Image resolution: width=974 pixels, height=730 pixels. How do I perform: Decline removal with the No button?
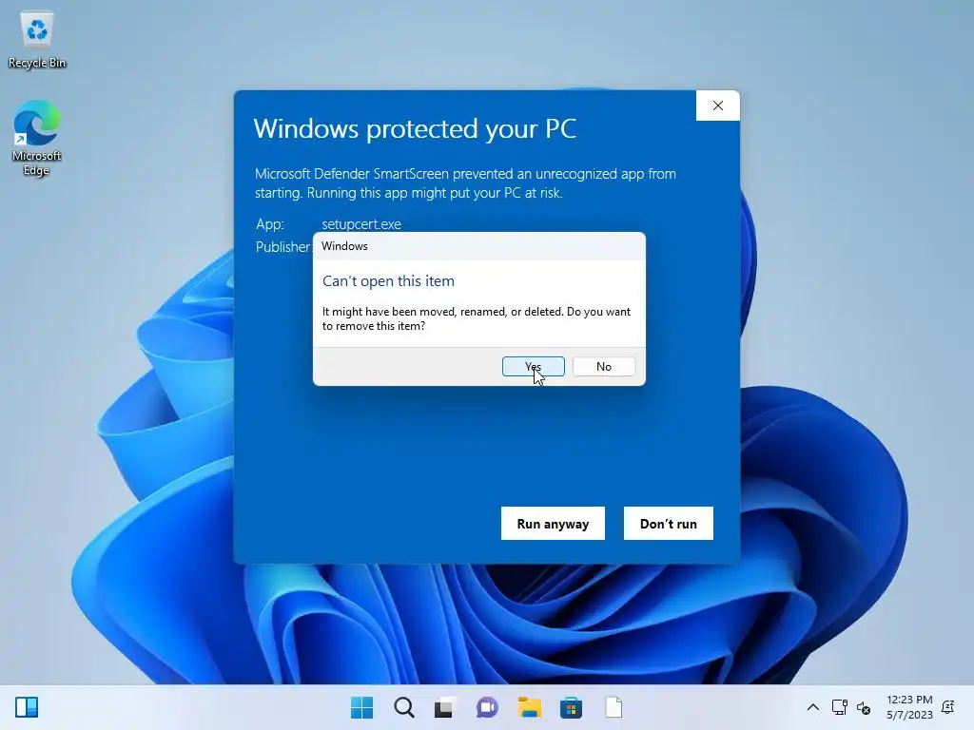pos(604,366)
